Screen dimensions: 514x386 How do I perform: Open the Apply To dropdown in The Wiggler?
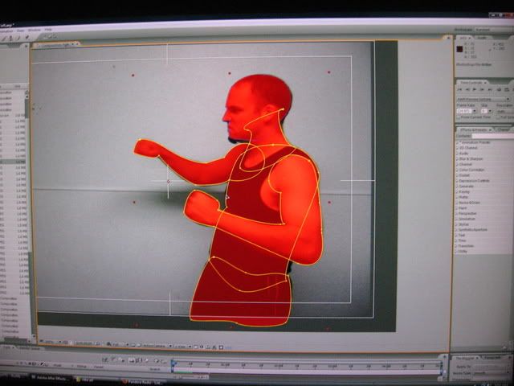pyautogui.click(x=492, y=367)
